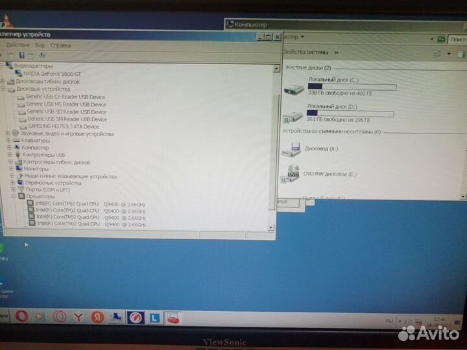Show hidden tray icons arrow
The image size is (467, 350).
tap(400, 321)
